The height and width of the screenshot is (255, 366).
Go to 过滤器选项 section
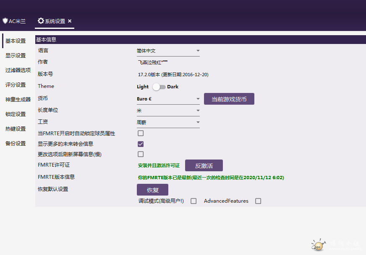[x=18, y=70]
